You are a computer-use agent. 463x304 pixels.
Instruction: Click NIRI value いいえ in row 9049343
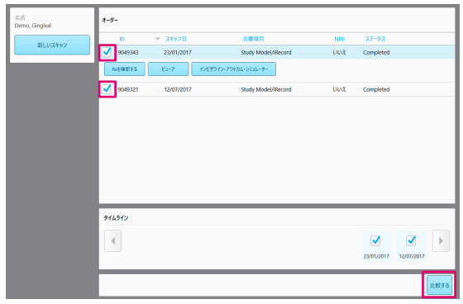coord(339,53)
